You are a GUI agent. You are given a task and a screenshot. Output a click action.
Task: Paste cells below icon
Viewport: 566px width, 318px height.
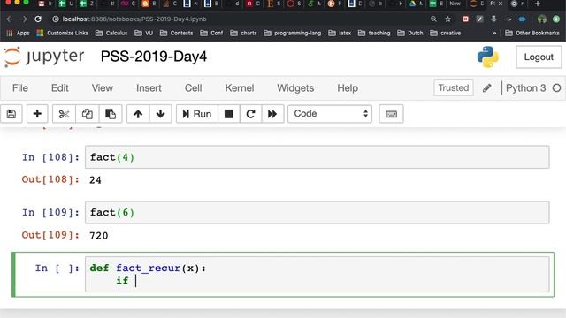point(111,114)
